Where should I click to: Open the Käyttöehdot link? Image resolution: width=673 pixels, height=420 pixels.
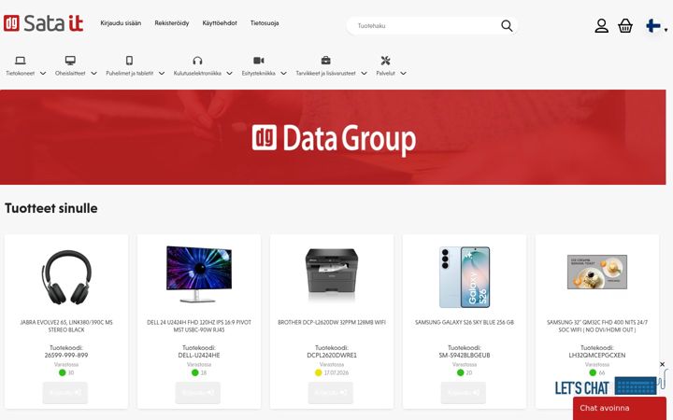click(220, 23)
